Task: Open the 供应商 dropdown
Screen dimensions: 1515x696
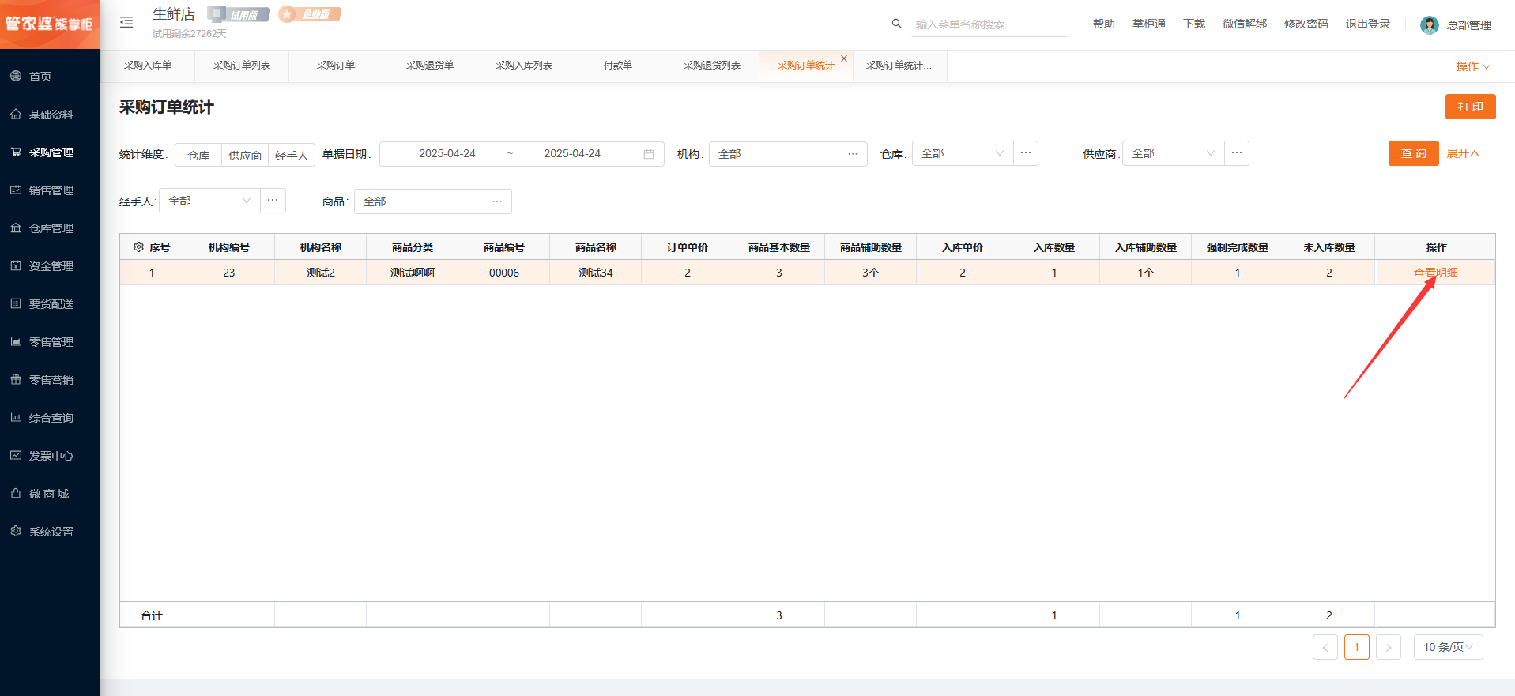Action: 1174,153
